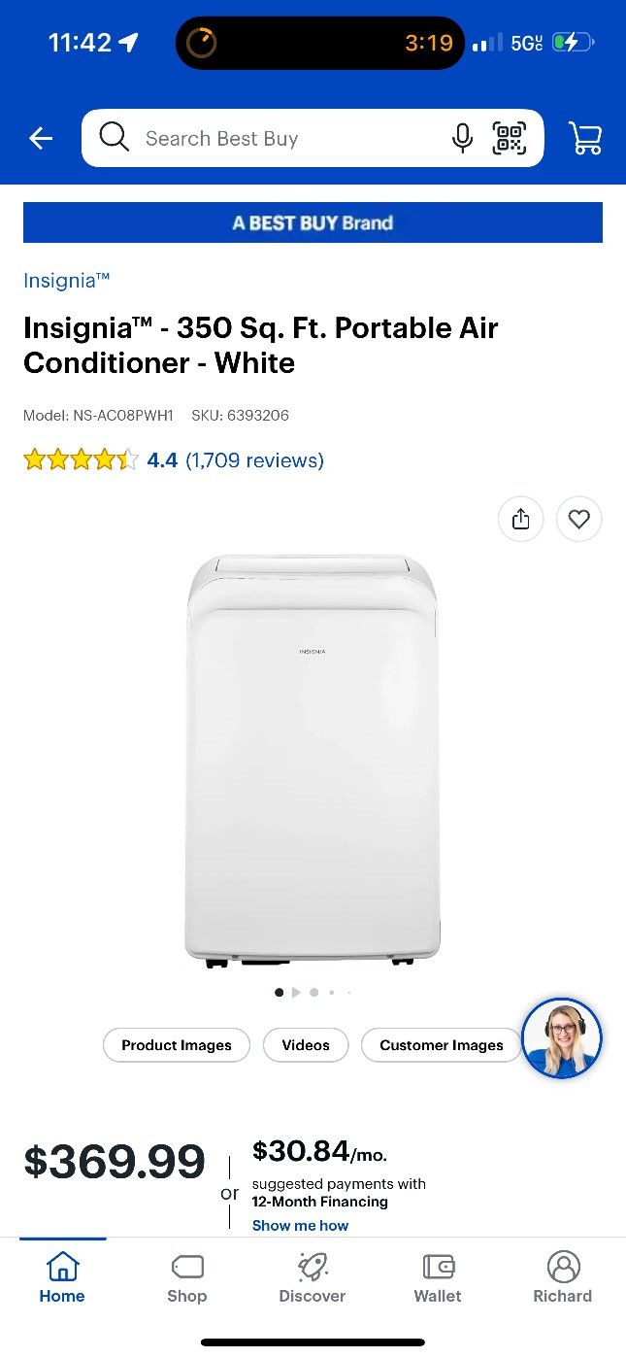Tap the microphone voice search icon
This screenshot has width=626, height=1358.
tap(462, 139)
